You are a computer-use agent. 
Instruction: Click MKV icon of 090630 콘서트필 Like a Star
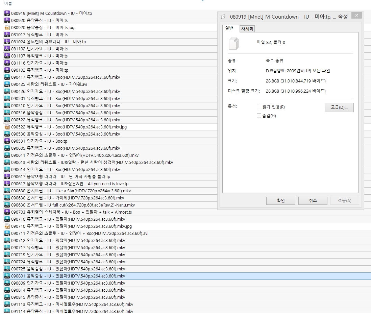click(x=7, y=191)
